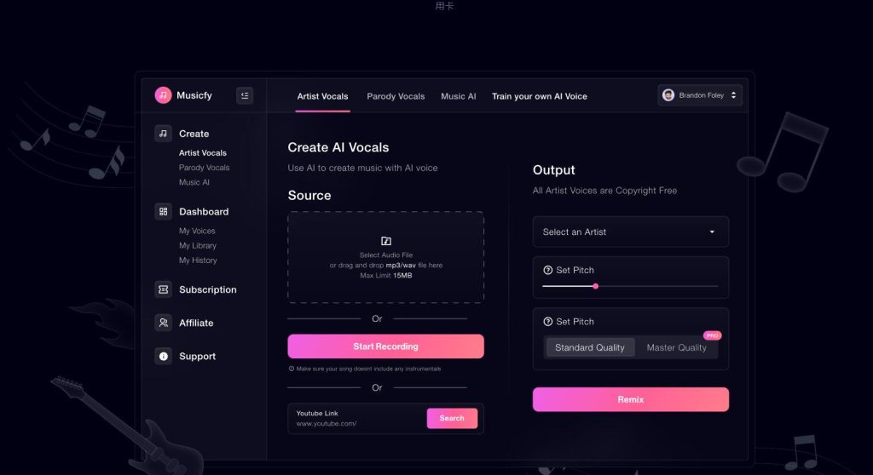Screen dimensions: 873x475
Task: Click the info icon by instrumentals note
Action: point(292,369)
